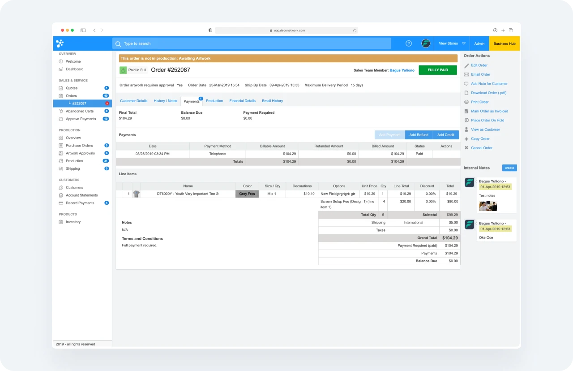The height and width of the screenshot is (371, 573).
Task: Select the Payments tab
Action: [192, 101]
